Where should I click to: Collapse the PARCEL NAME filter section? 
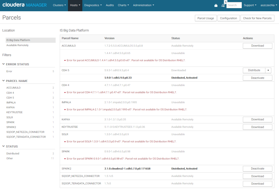3,81
